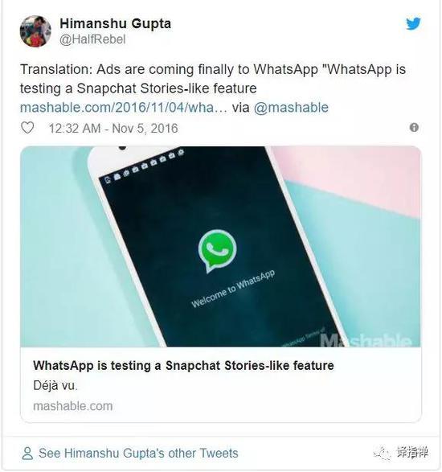Click Welcome to WhatsApp text in preview
This screenshot has height=472, width=442.
point(233,289)
